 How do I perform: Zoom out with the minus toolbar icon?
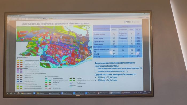[x=32, y=19]
